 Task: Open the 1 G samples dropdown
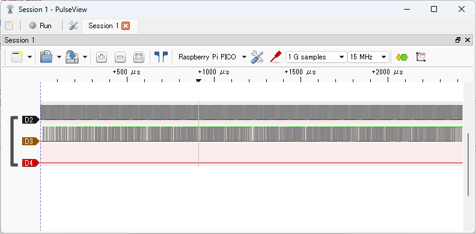point(316,57)
